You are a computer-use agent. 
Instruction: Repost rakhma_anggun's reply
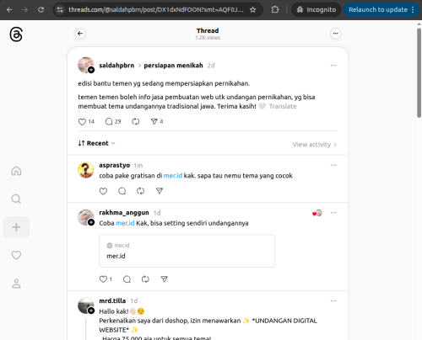pyautogui.click(x=145, y=279)
